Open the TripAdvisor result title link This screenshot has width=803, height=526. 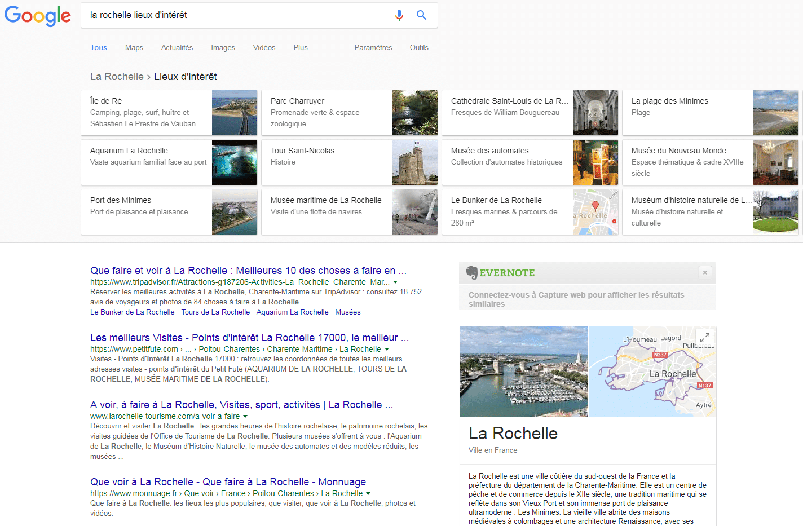tap(248, 271)
